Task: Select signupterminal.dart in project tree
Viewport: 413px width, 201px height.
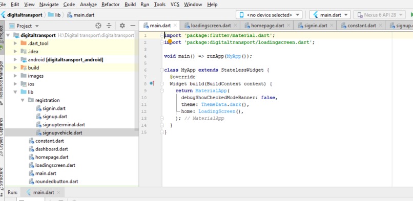Action: [x=64, y=125]
